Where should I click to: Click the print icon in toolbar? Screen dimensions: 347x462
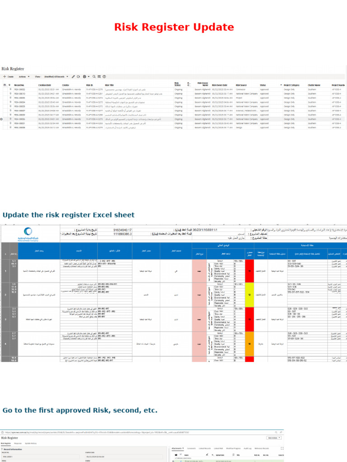tap(84, 77)
